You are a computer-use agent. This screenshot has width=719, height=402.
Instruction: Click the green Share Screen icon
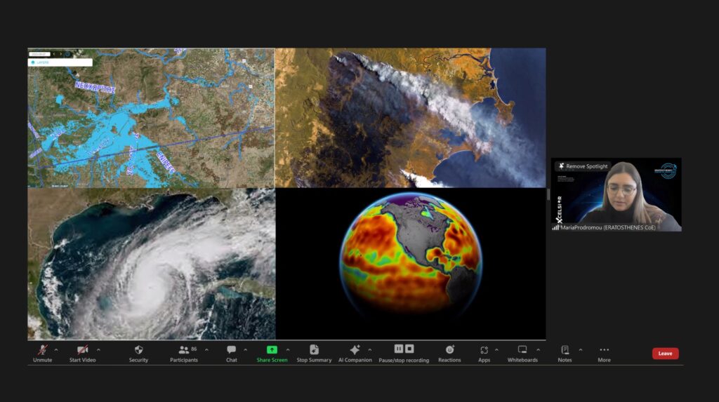272,349
